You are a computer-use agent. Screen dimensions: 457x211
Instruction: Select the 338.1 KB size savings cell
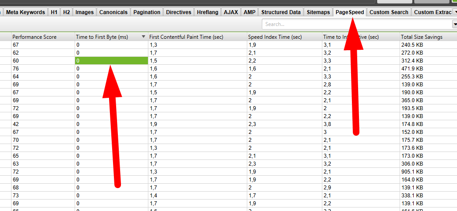(428, 195)
